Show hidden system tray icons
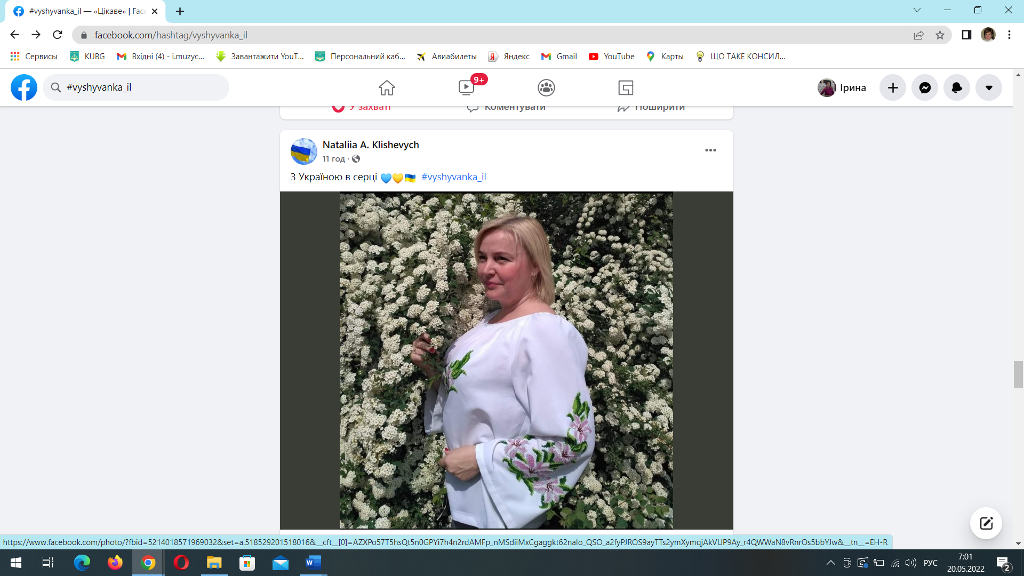This screenshot has width=1024, height=576. pyautogui.click(x=830, y=563)
